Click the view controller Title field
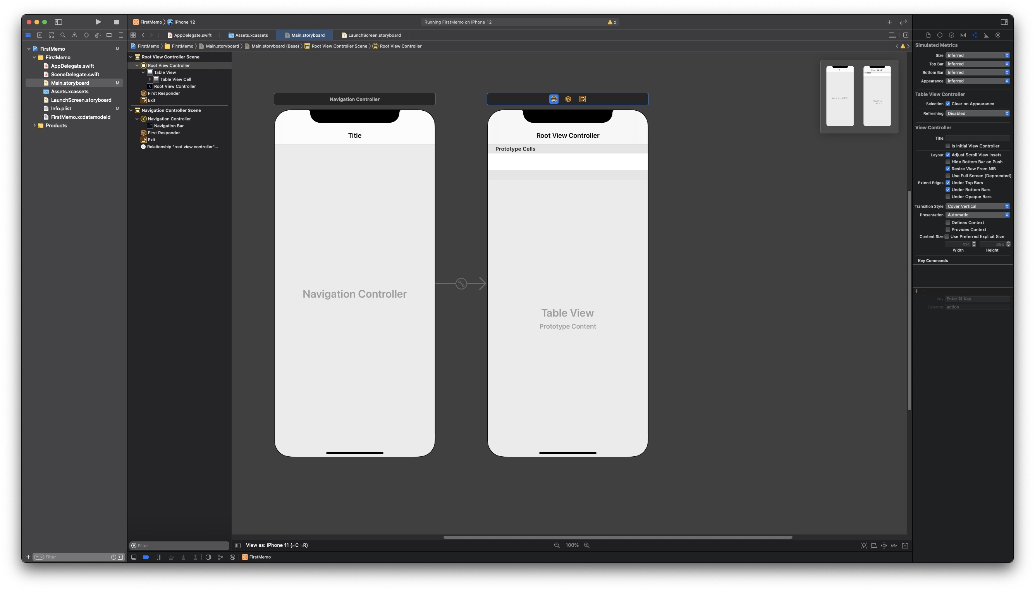The width and height of the screenshot is (1035, 591). pyautogui.click(x=977, y=139)
